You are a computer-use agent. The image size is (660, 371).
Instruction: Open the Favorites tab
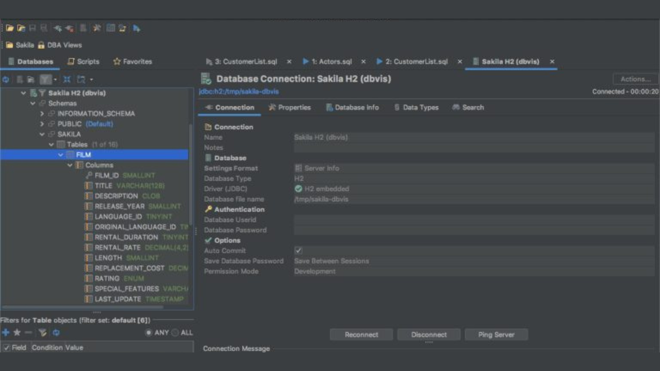coord(133,61)
